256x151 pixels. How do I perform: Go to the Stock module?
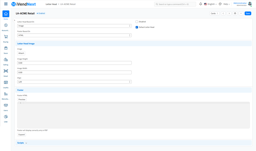[x=6, y=48]
